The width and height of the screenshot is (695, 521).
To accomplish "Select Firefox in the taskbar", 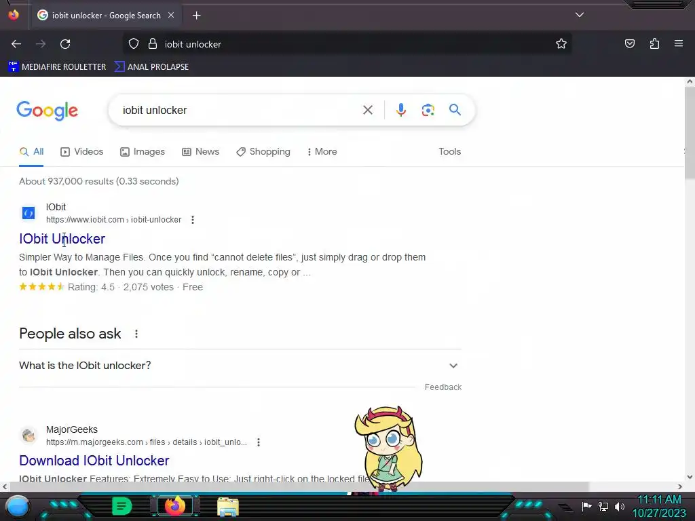I will pyautogui.click(x=175, y=506).
